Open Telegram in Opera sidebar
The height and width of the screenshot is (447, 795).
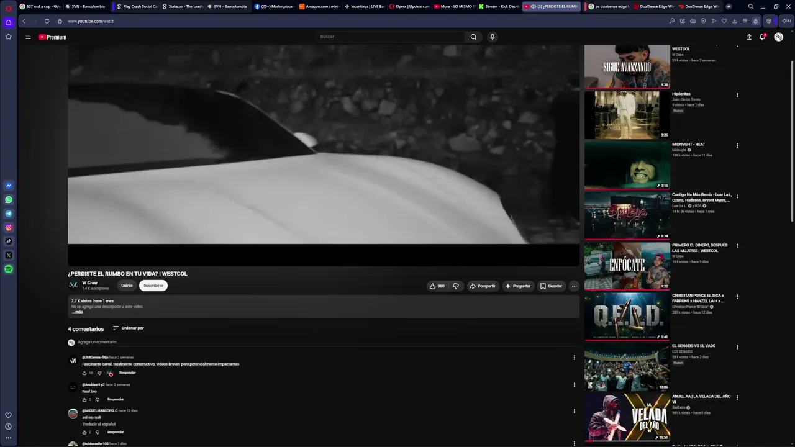9,214
